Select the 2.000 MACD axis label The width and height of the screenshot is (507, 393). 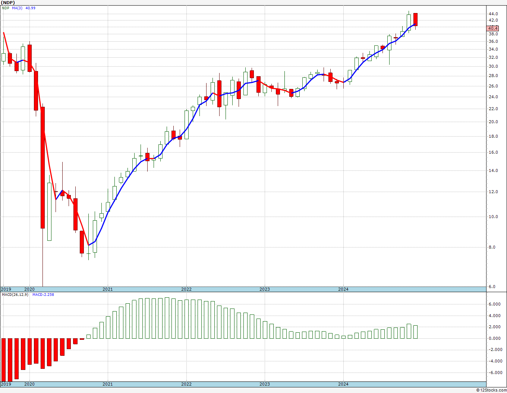click(x=494, y=327)
